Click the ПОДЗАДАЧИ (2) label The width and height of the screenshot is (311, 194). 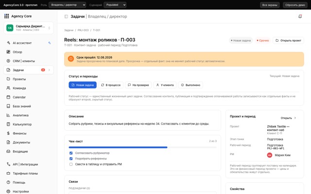pos(79,188)
